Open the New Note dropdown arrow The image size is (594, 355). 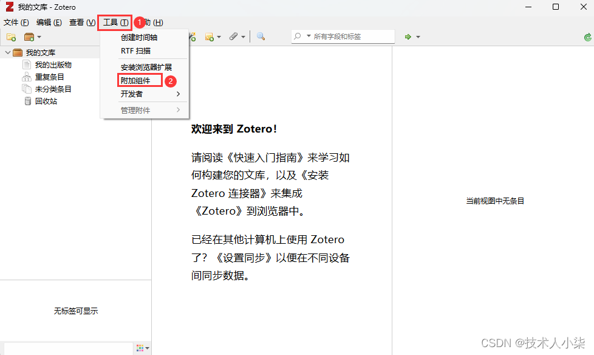point(219,37)
